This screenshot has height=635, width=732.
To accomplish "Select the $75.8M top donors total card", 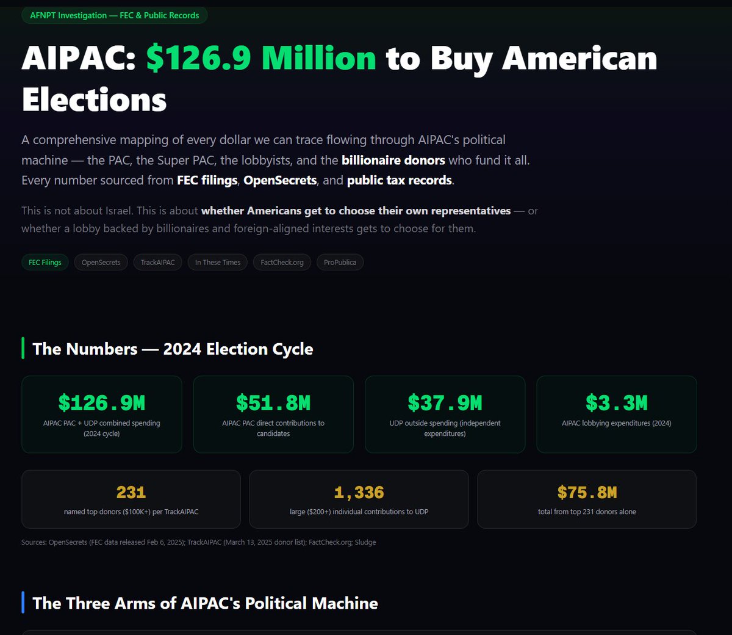I will [x=587, y=499].
